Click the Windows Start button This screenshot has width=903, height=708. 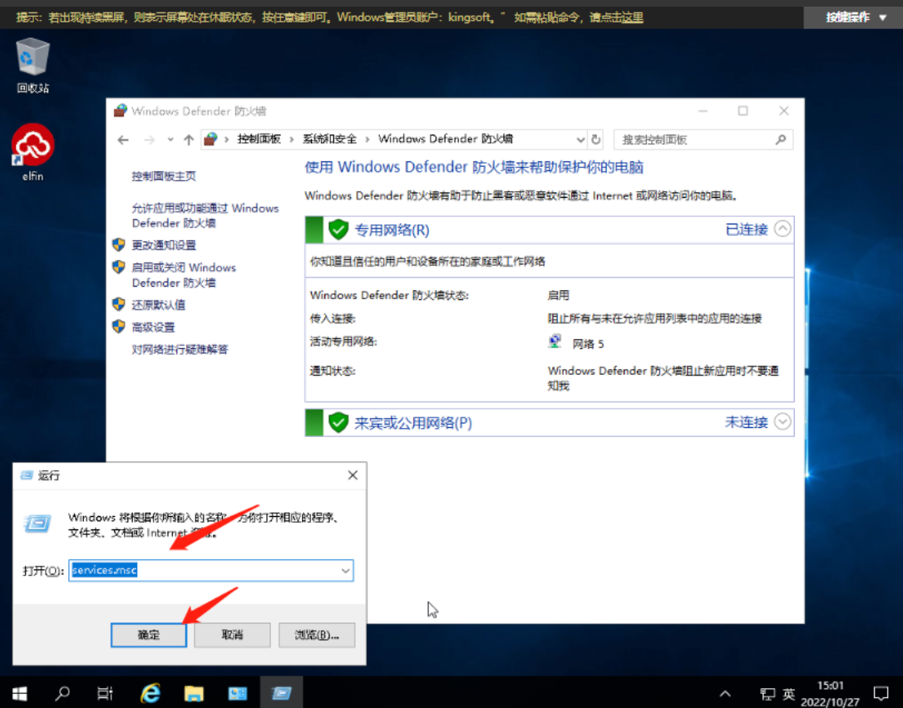[x=20, y=694]
